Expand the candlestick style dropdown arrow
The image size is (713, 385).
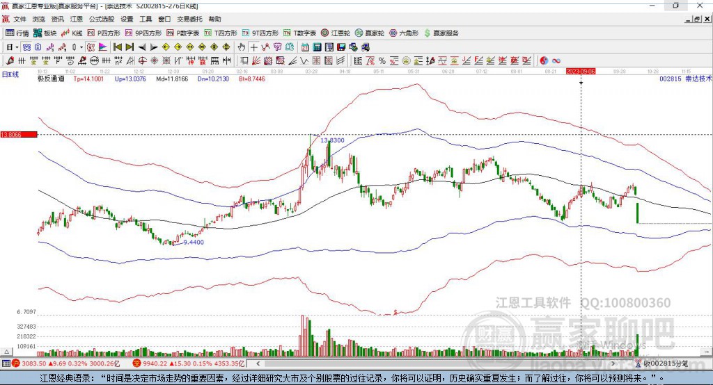tap(82, 47)
